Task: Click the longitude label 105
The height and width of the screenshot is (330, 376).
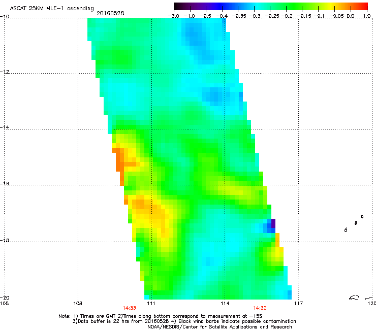Action: [4, 304]
